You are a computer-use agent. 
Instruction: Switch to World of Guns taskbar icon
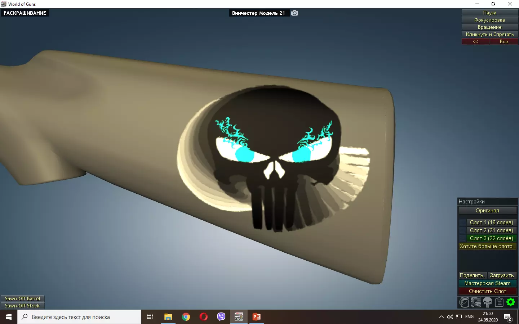tap(239, 317)
